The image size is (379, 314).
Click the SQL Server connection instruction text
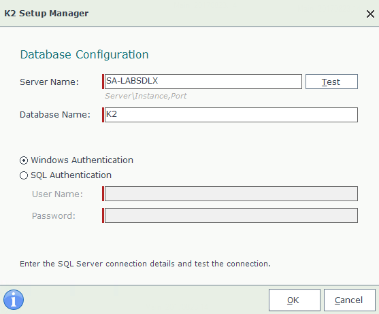pyautogui.click(x=145, y=264)
